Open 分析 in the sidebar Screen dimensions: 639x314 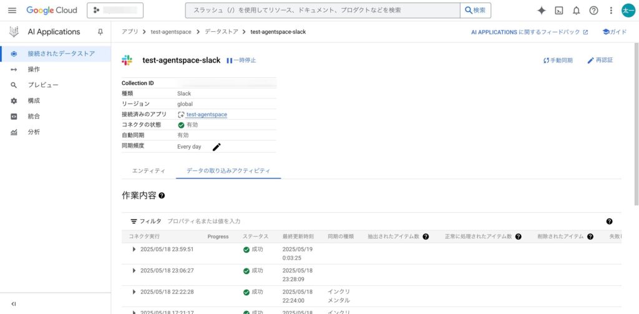(56, 132)
